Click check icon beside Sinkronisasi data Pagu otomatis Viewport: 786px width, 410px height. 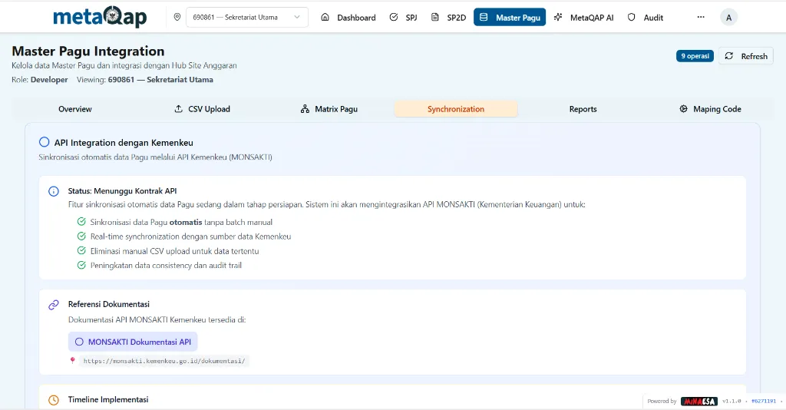[81, 222]
